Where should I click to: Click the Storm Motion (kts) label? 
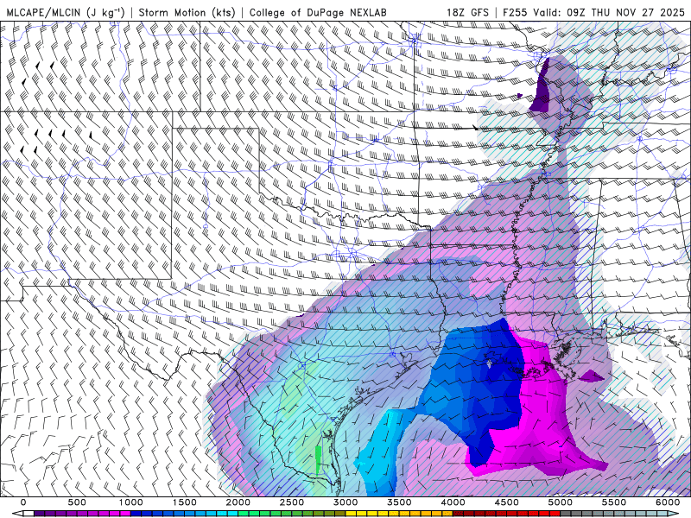point(187,12)
